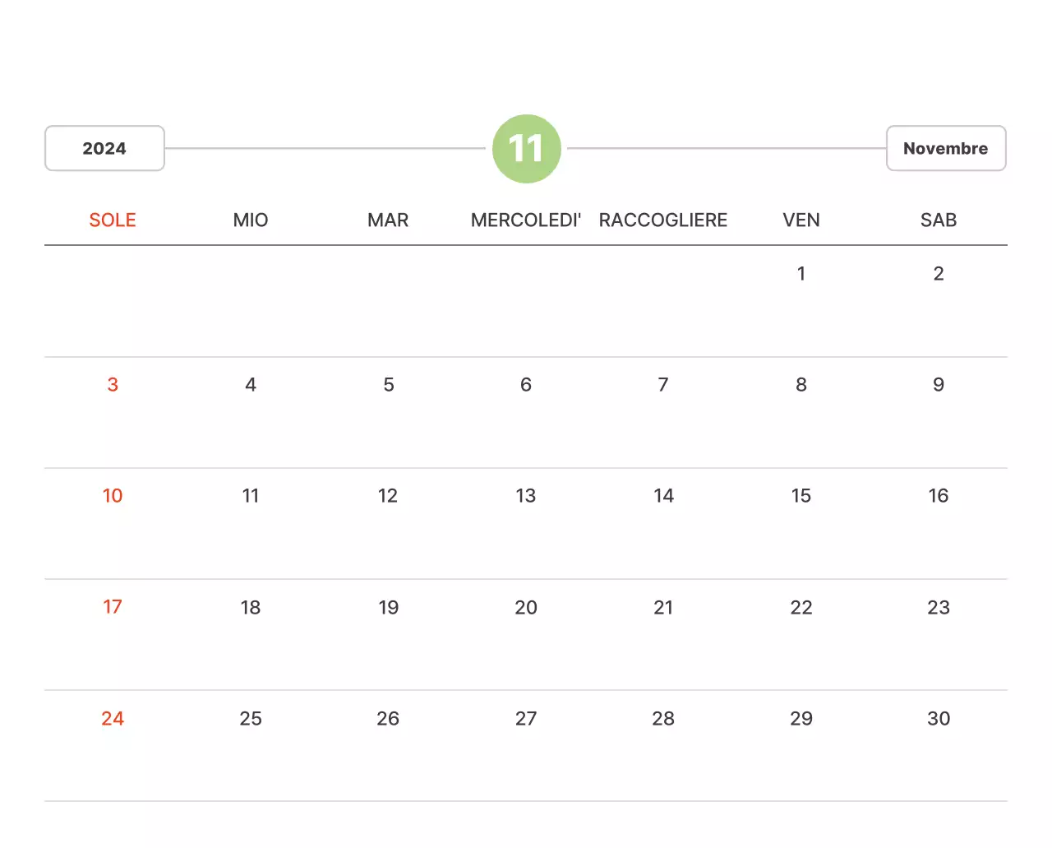Screen dimensions: 1052x848
Task: Select Saturday the 2nd
Action: pos(938,274)
